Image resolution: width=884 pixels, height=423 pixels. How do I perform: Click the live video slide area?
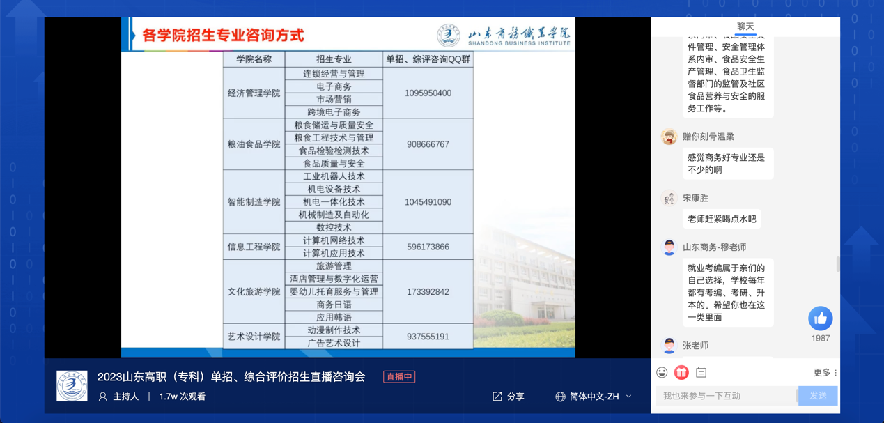point(348,188)
